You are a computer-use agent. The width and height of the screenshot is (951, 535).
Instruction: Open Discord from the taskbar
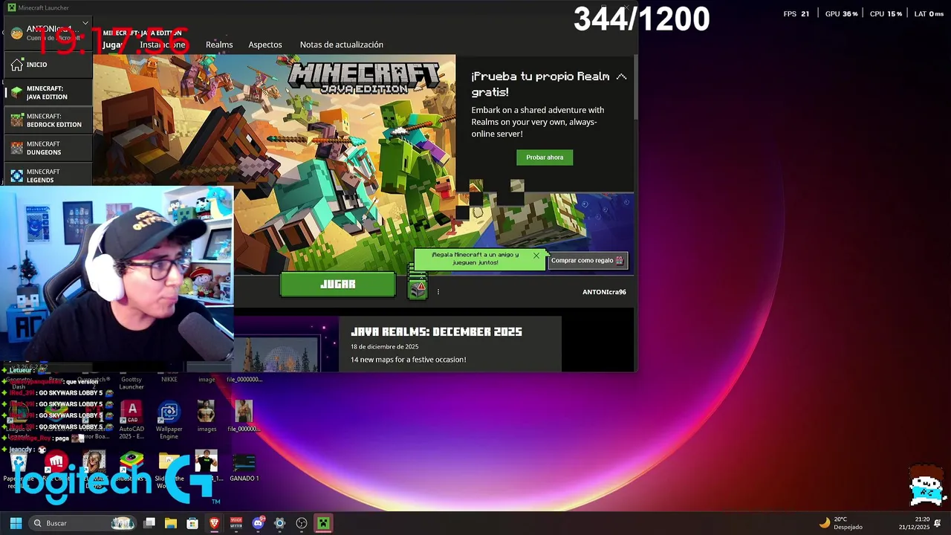(x=258, y=523)
